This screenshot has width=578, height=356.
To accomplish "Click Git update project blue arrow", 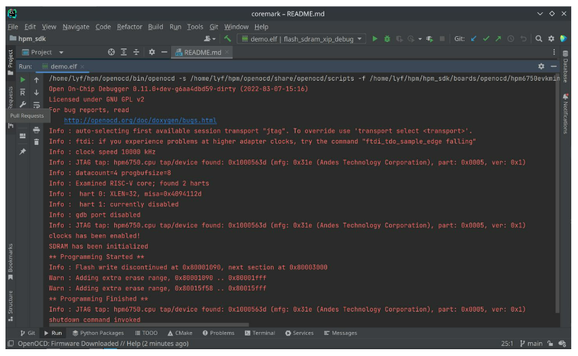I will 474,39.
